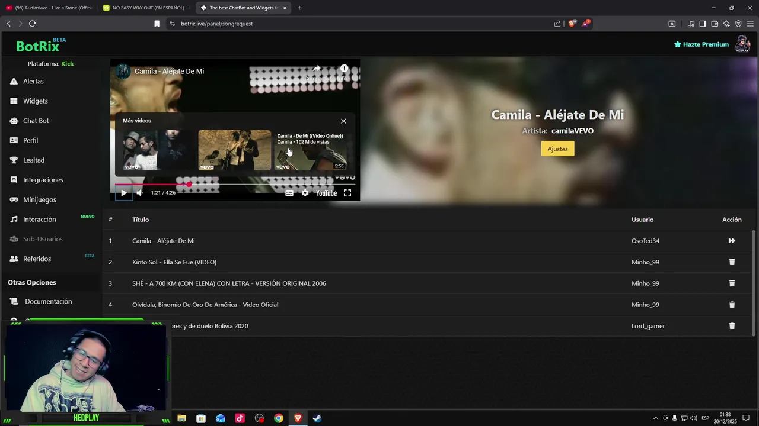The image size is (759, 426).
Task: Play the YouTube video
Action: (123, 193)
